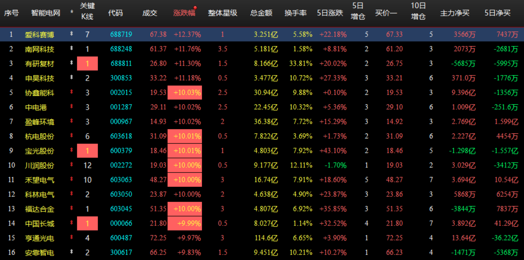Click the 5日涨跌 column header
The image size is (524, 260).
[x=330, y=13]
